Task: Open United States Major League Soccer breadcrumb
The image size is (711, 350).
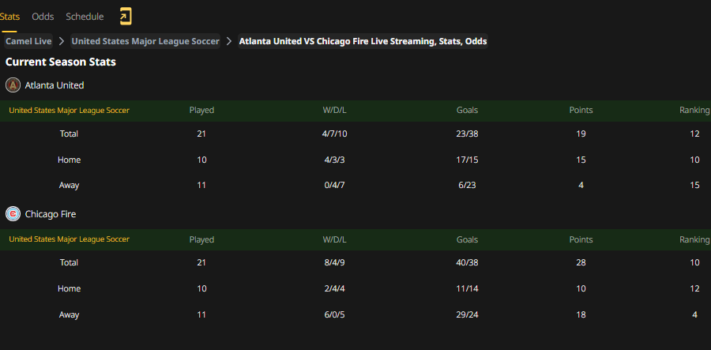Action: [145, 41]
